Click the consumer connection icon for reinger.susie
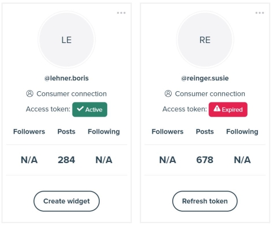272x226 pixels. [x=168, y=93]
